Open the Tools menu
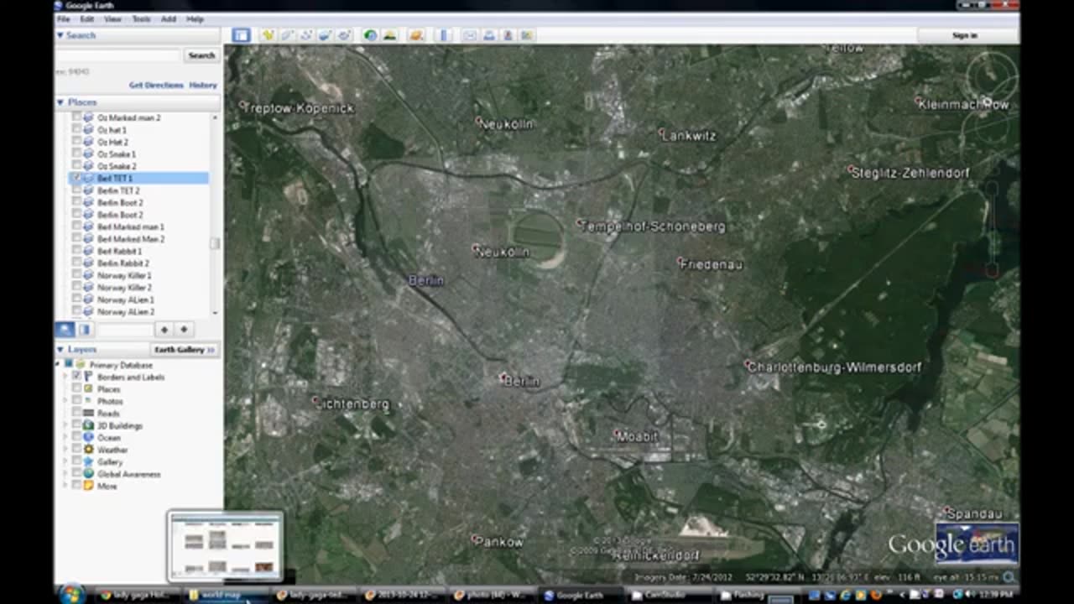 [x=141, y=18]
